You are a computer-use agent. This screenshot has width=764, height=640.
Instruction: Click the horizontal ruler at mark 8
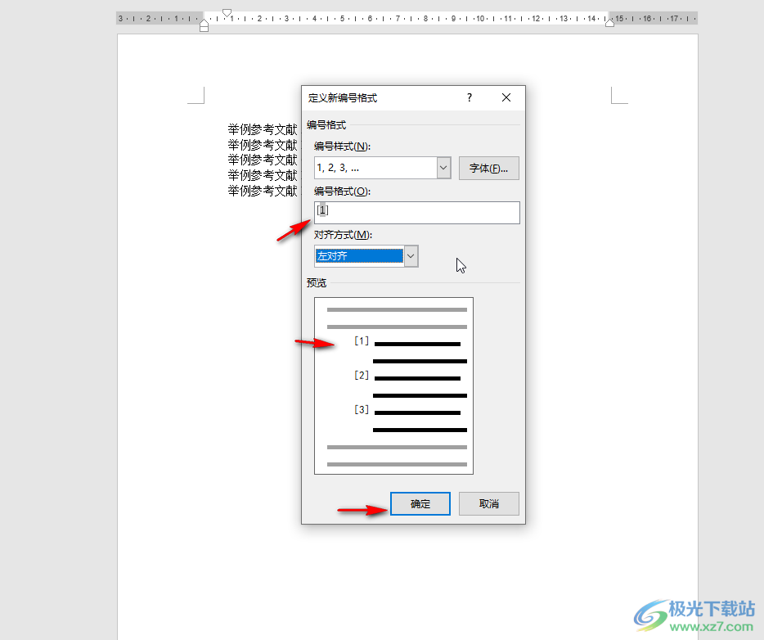(x=425, y=19)
